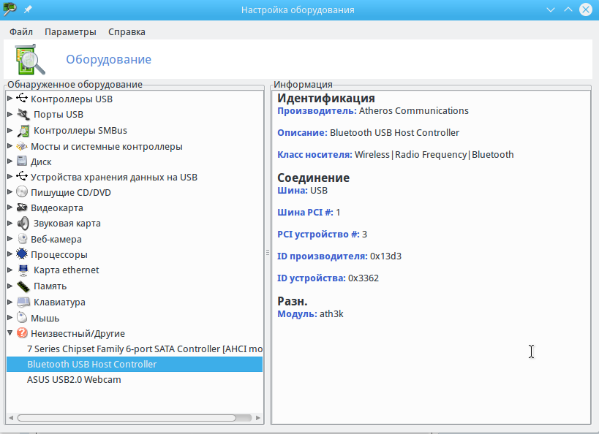The height and width of the screenshot is (434, 599).
Task: Expand the Память branch
Action: click(x=10, y=286)
